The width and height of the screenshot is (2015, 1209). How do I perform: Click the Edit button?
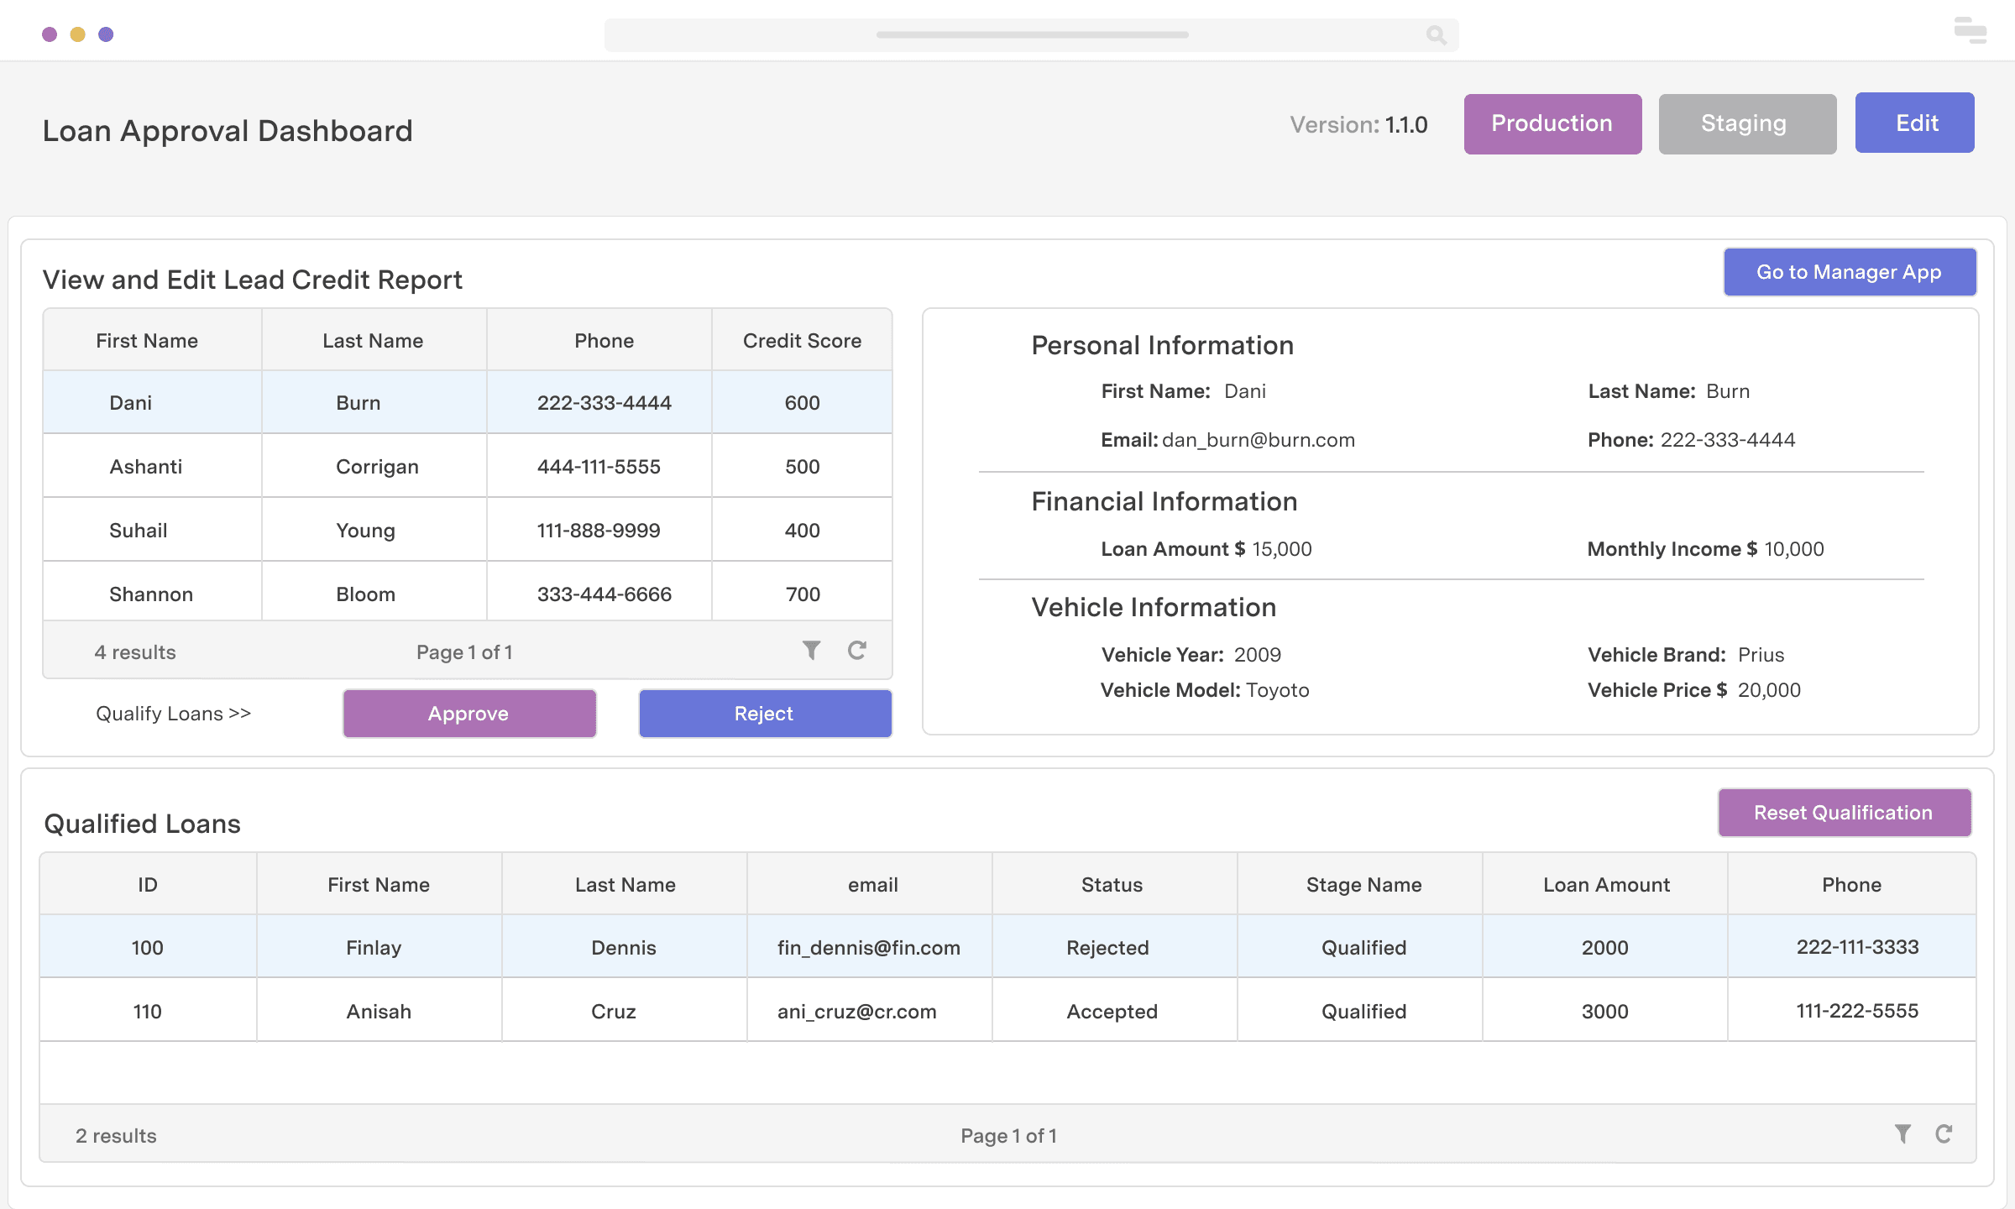1915,123
